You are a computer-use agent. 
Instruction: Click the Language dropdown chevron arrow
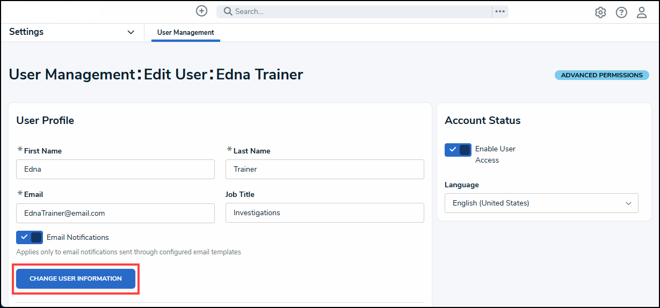(x=628, y=203)
